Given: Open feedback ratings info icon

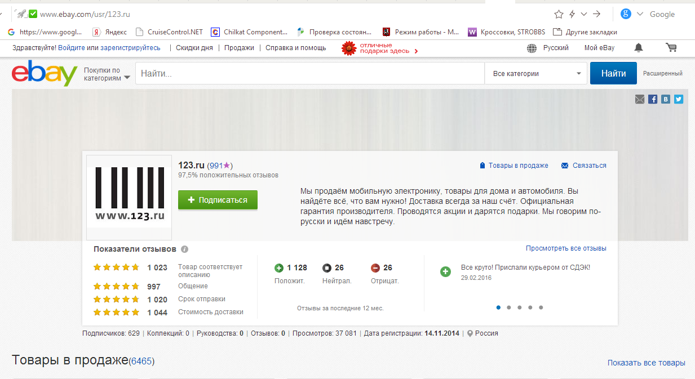Looking at the screenshot, I should [185, 249].
